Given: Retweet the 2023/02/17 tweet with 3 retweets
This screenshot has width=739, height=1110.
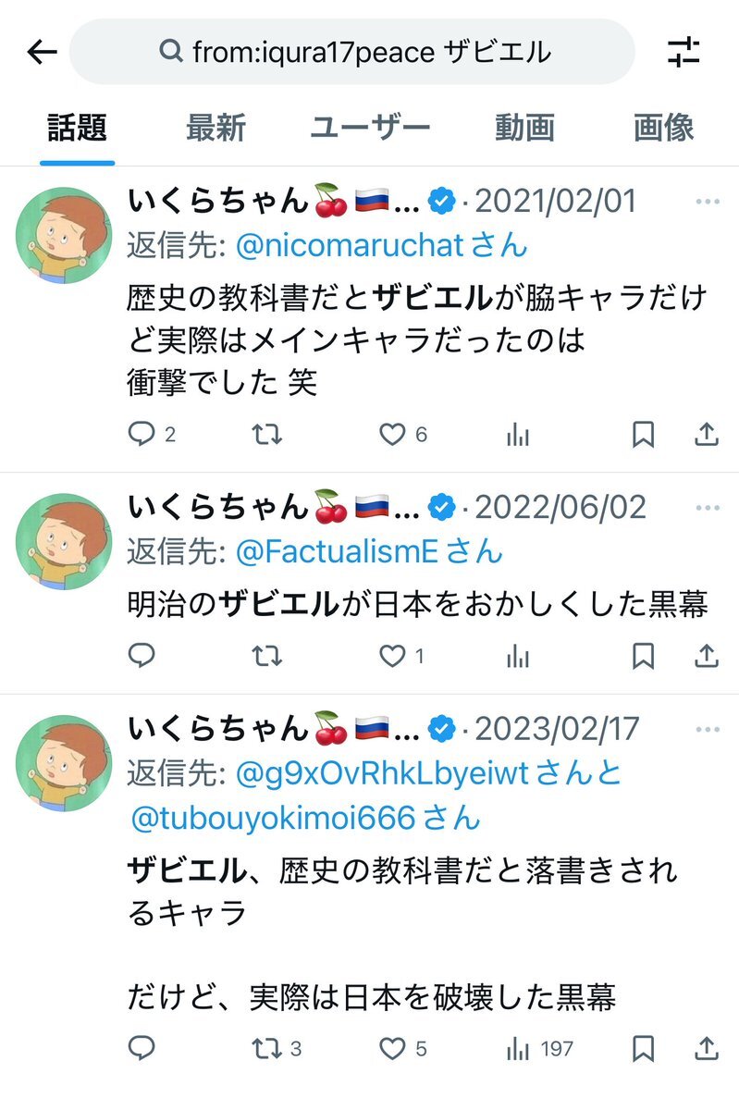Looking at the screenshot, I should [x=267, y=1048].
